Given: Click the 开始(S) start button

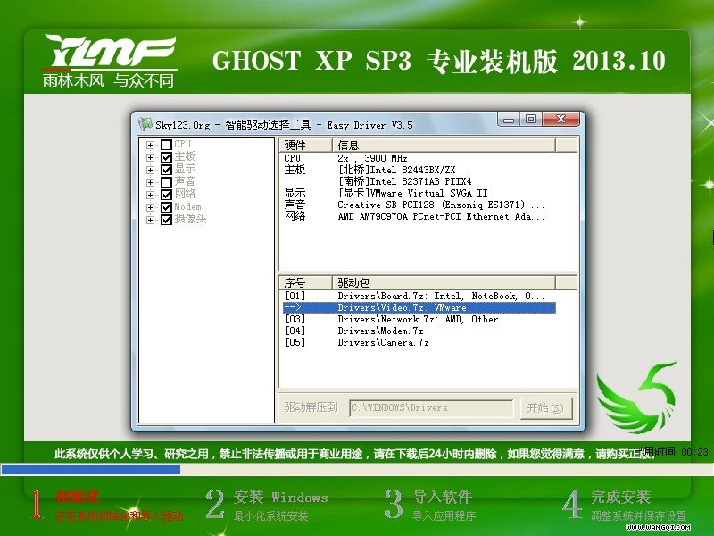Looking at the screenshot, I should pos(545,407).
